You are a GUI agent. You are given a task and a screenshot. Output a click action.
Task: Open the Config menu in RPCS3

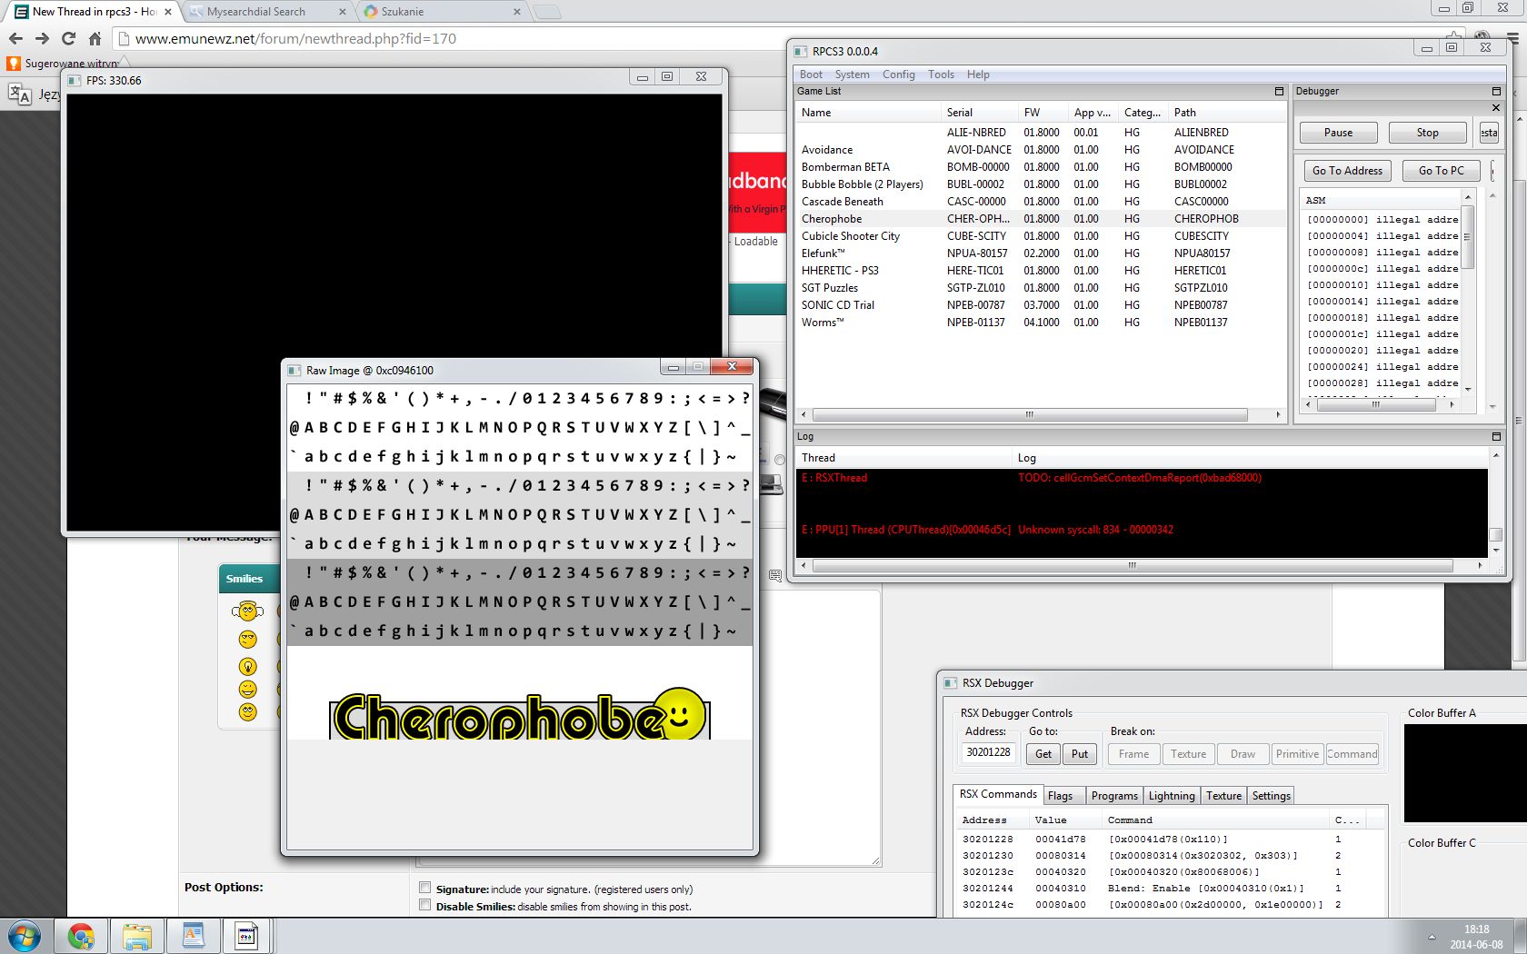[898, 75]
